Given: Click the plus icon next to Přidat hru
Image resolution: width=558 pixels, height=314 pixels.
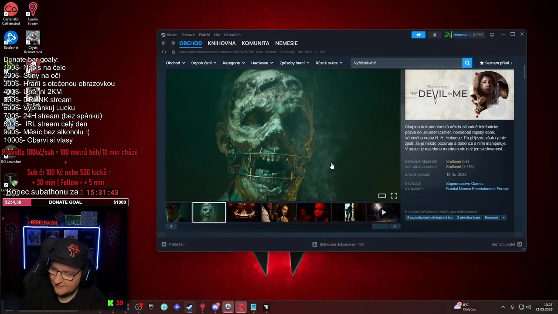Looking at the screenshot, I should (x=164, y=244).
